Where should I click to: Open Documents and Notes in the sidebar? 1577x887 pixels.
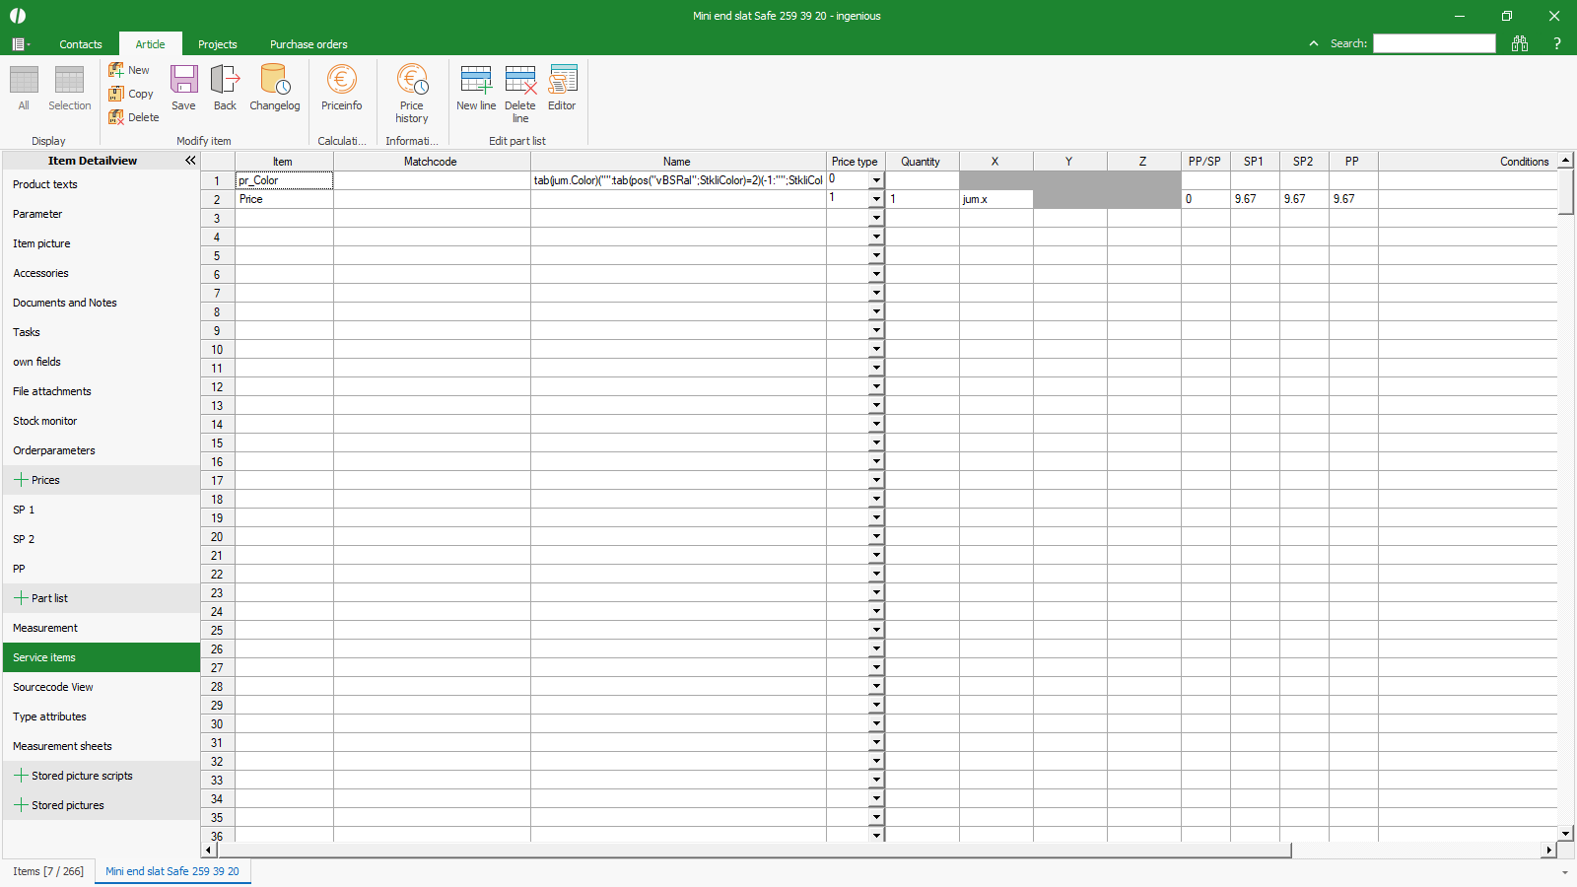(x=65, y=303)
